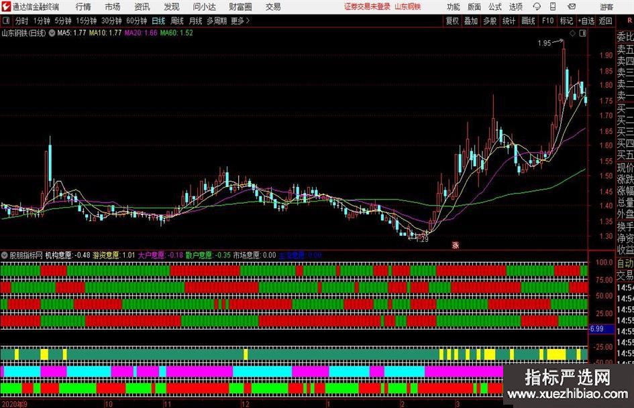Click the 标记 mark toolbar button
The height and width of the screenshot is (408, 634).
click(x=566, y=21)
